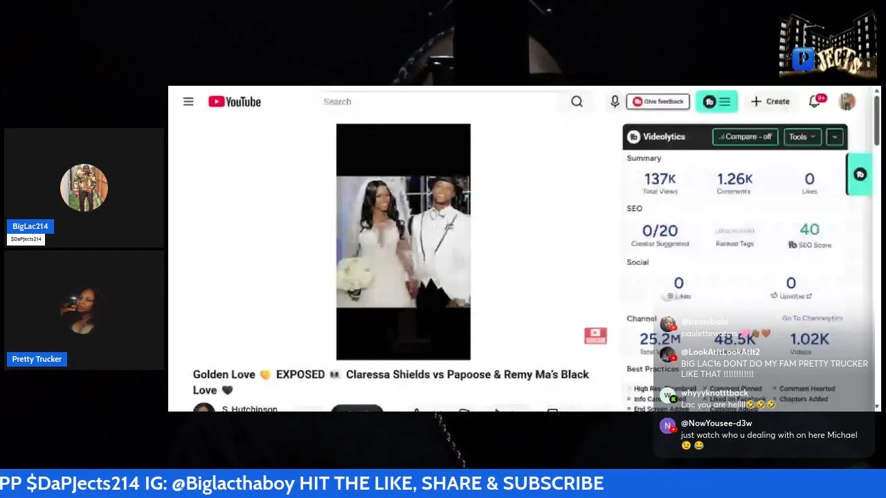Select the 137K Total Views stat
This screenshot has height=498, width=886.
(x=660, y=183)
